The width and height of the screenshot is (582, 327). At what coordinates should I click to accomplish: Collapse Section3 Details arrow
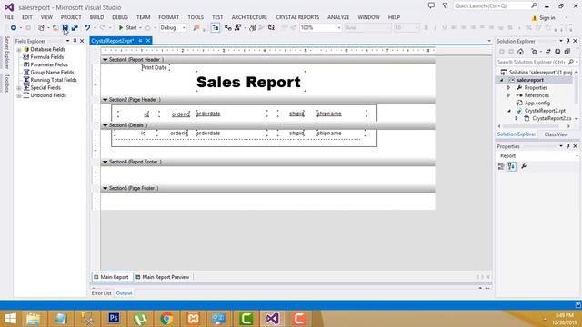[105, 125]
